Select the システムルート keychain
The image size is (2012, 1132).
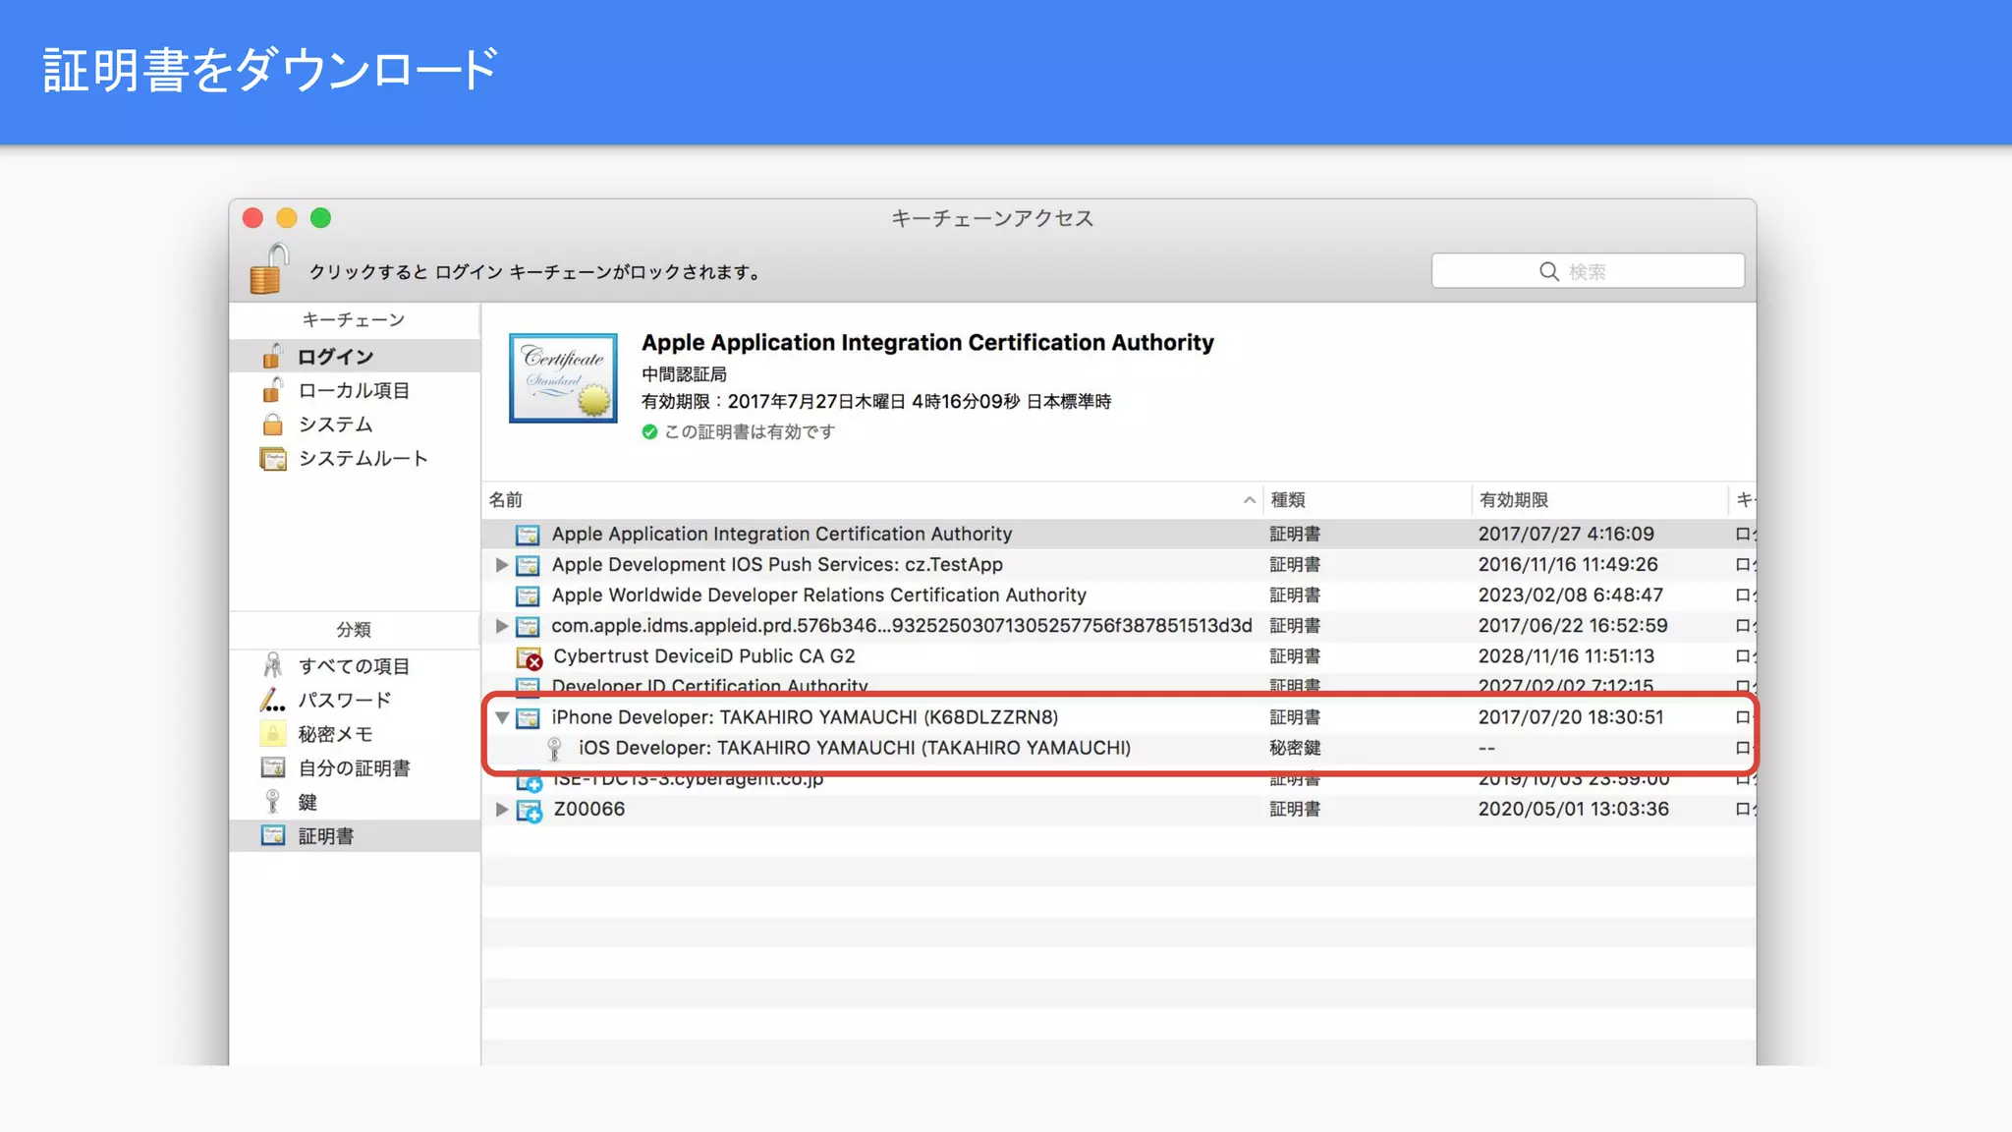355,458
